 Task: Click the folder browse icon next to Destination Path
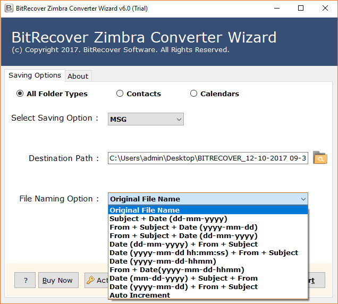[x=320, y=158]
